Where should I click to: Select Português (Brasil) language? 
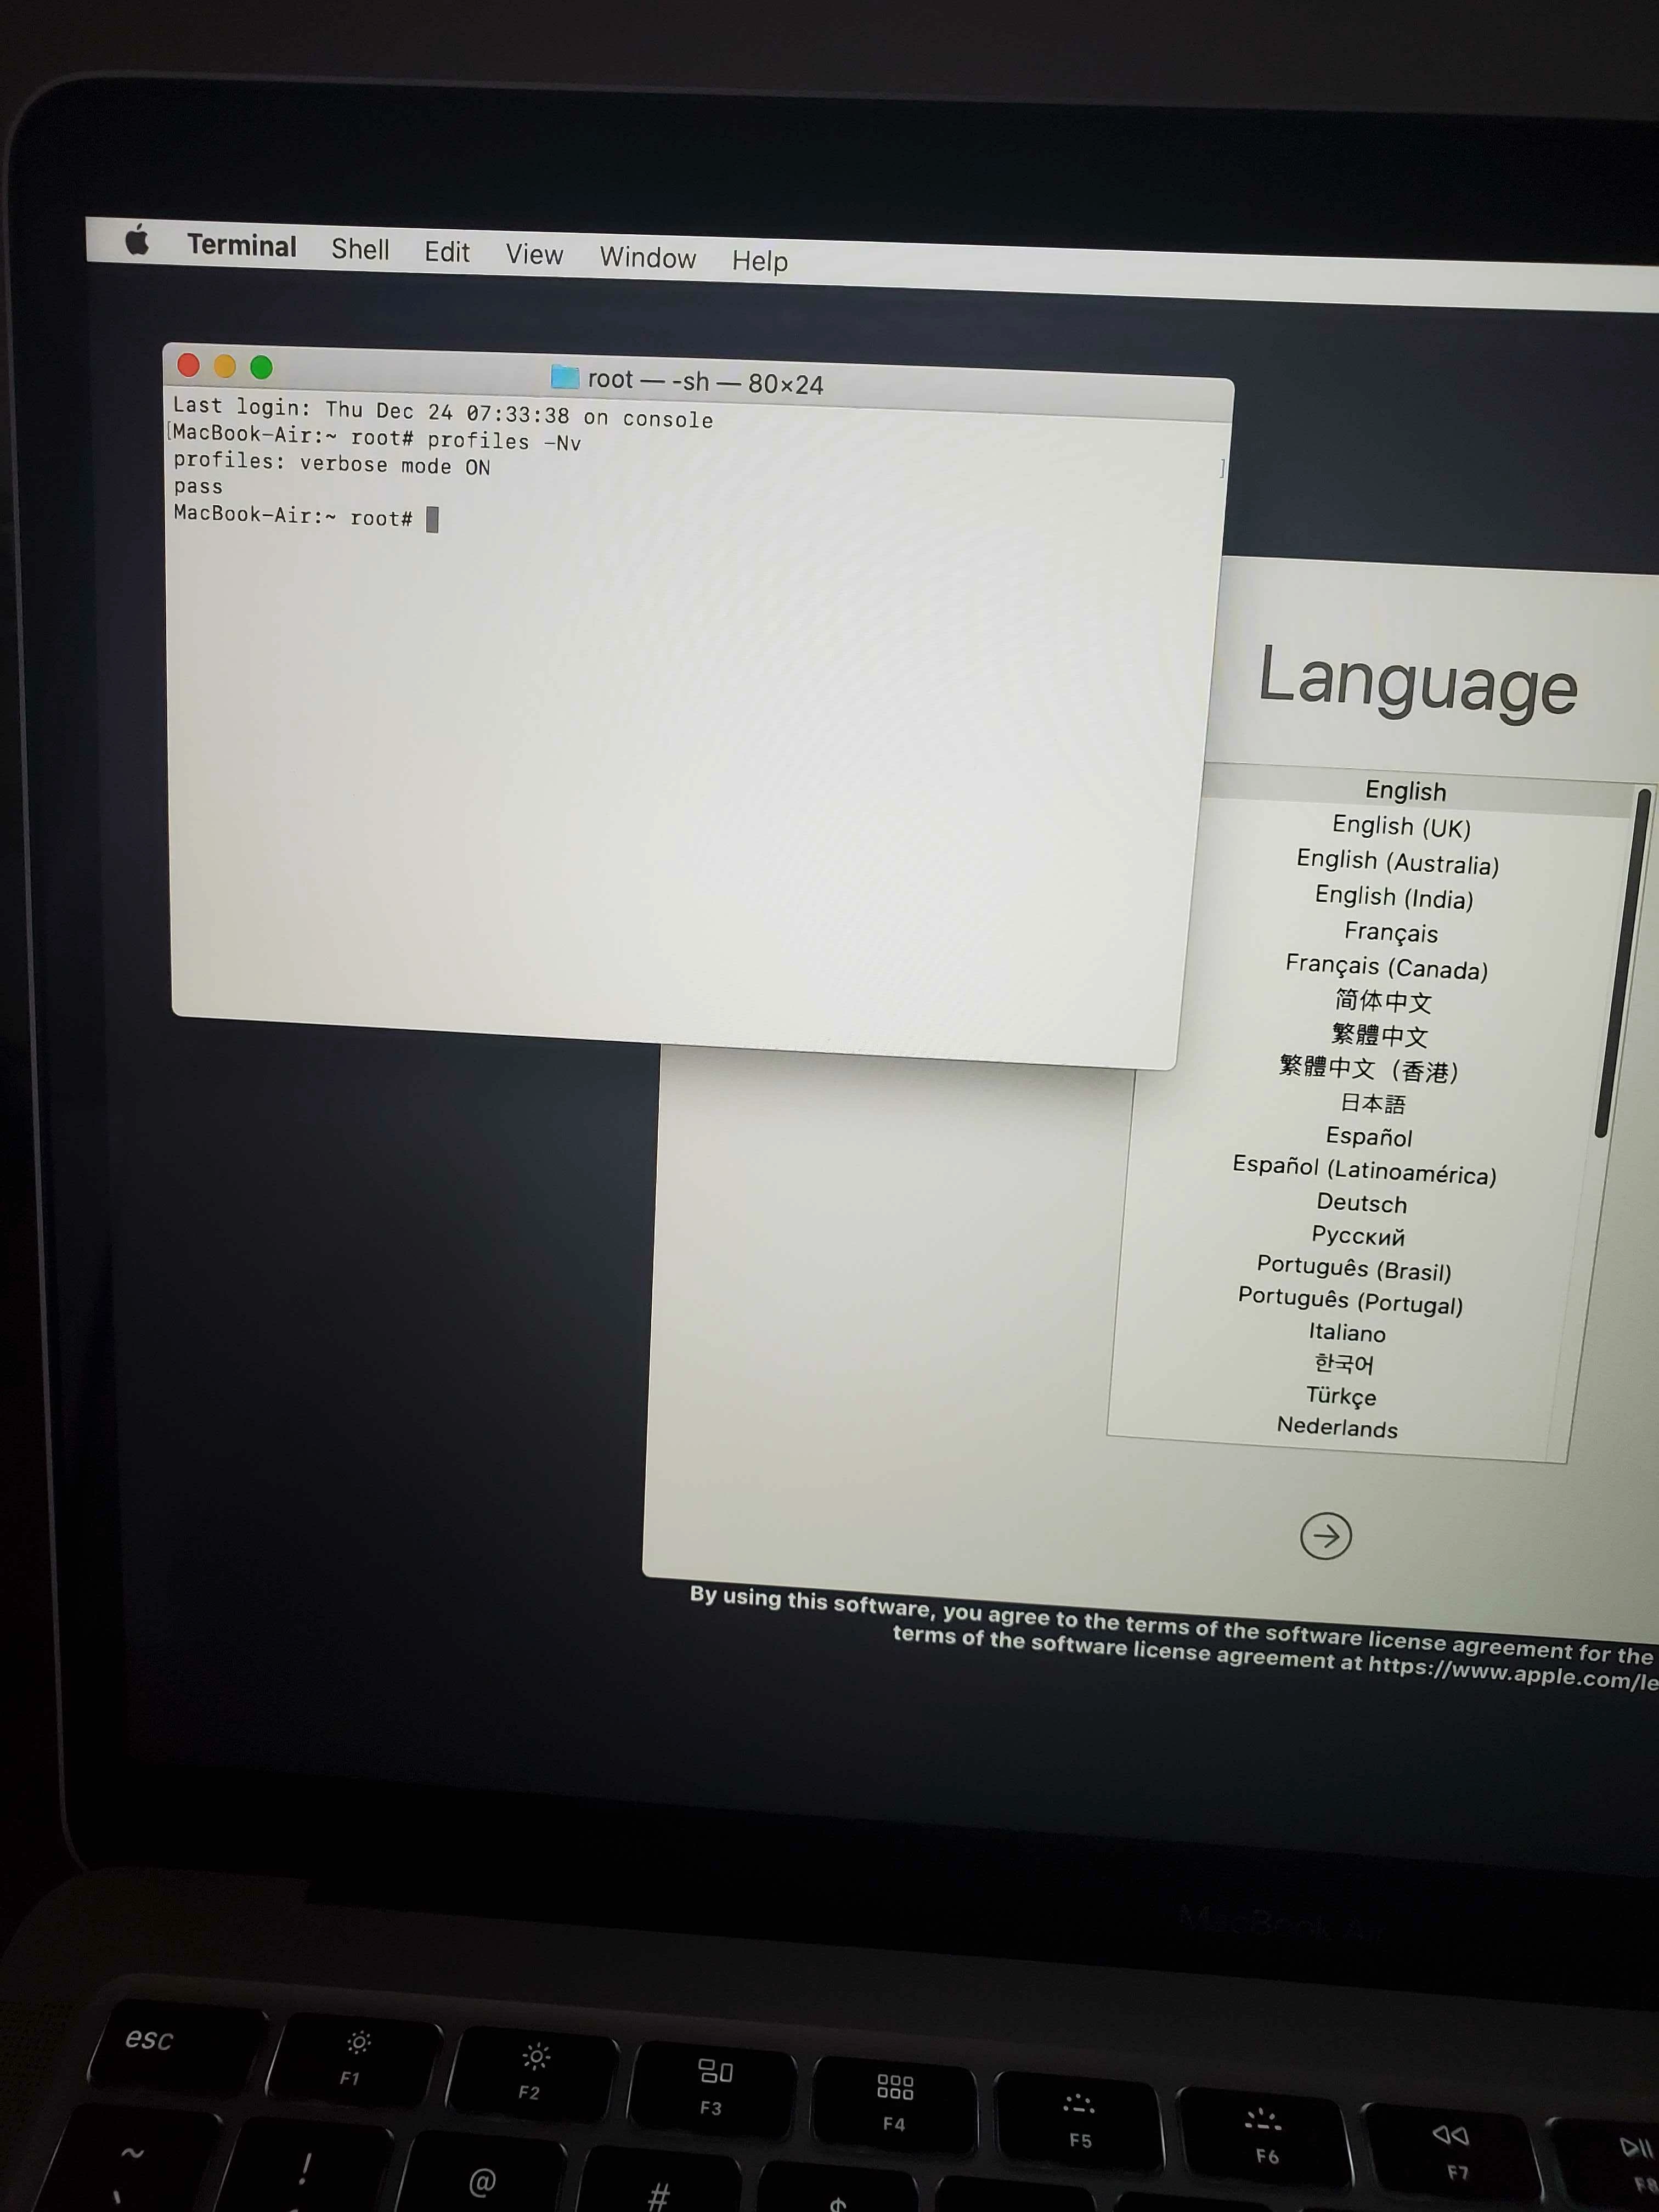click(1354, 1269)
